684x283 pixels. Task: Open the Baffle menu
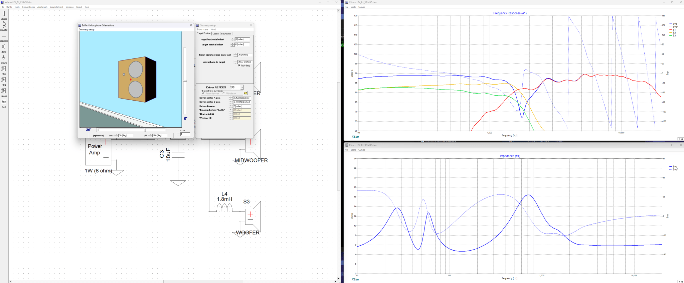(x=9, y=7)
